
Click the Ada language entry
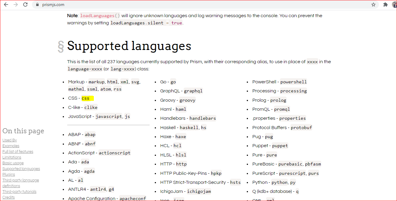[79, 162]
